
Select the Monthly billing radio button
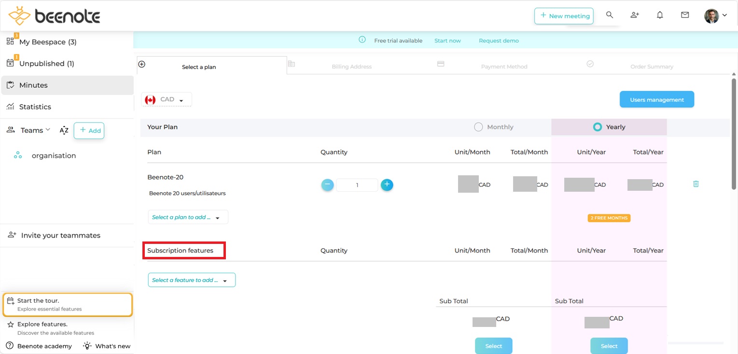[478, 127]
